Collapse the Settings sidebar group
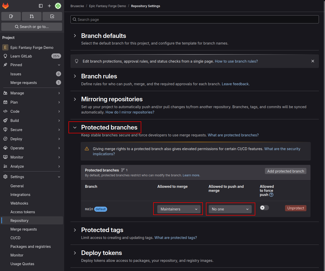Image resolution: width=325 pixels, height=271 pixels. click(x=59, y=177)
